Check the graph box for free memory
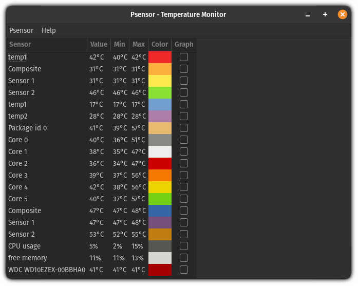 pyautogui.click(x=184, y=258)
